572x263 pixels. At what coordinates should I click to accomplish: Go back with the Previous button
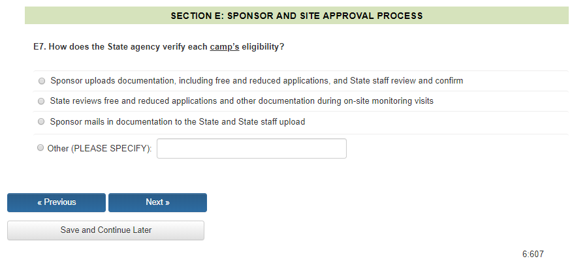(56, 202)
